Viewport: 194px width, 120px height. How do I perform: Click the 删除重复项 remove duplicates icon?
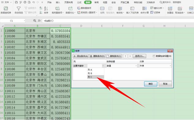79,8
